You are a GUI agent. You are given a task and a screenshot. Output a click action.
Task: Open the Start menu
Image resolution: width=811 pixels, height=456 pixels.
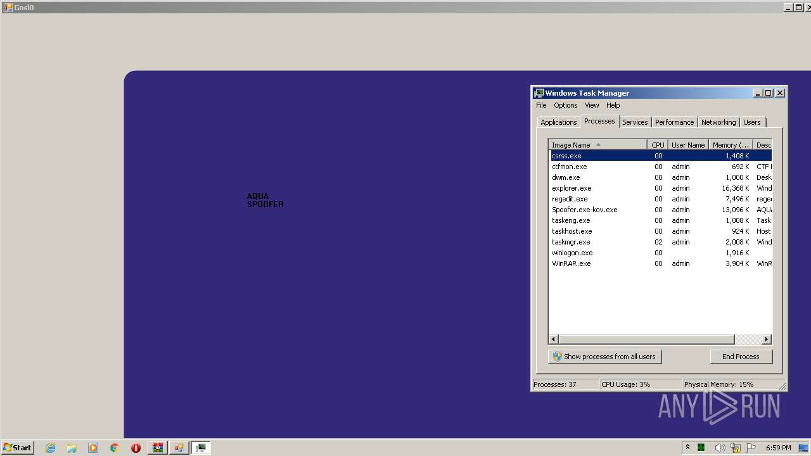click(17, 447)
